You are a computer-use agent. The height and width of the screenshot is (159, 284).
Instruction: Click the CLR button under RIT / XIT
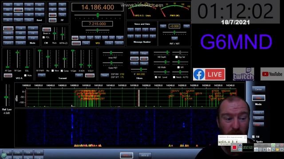pos(174,38)
